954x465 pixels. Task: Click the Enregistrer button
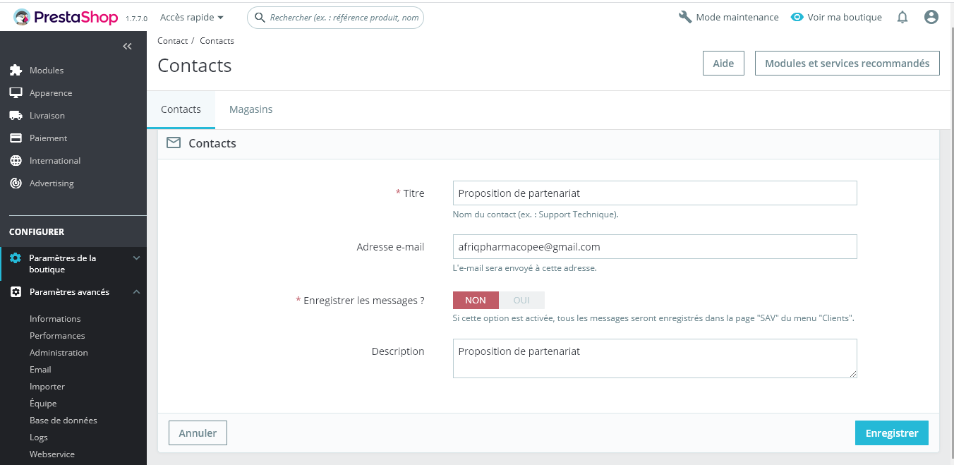(892, 433)
